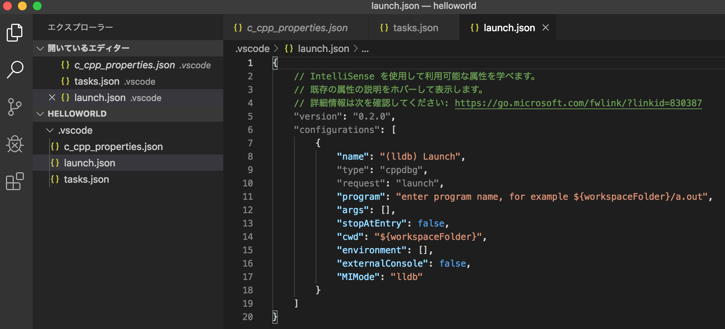Image resolution: width=725 pixels, height=329 pixels.
Task: Click the "version" key on line 5
Action: [318, 116]
